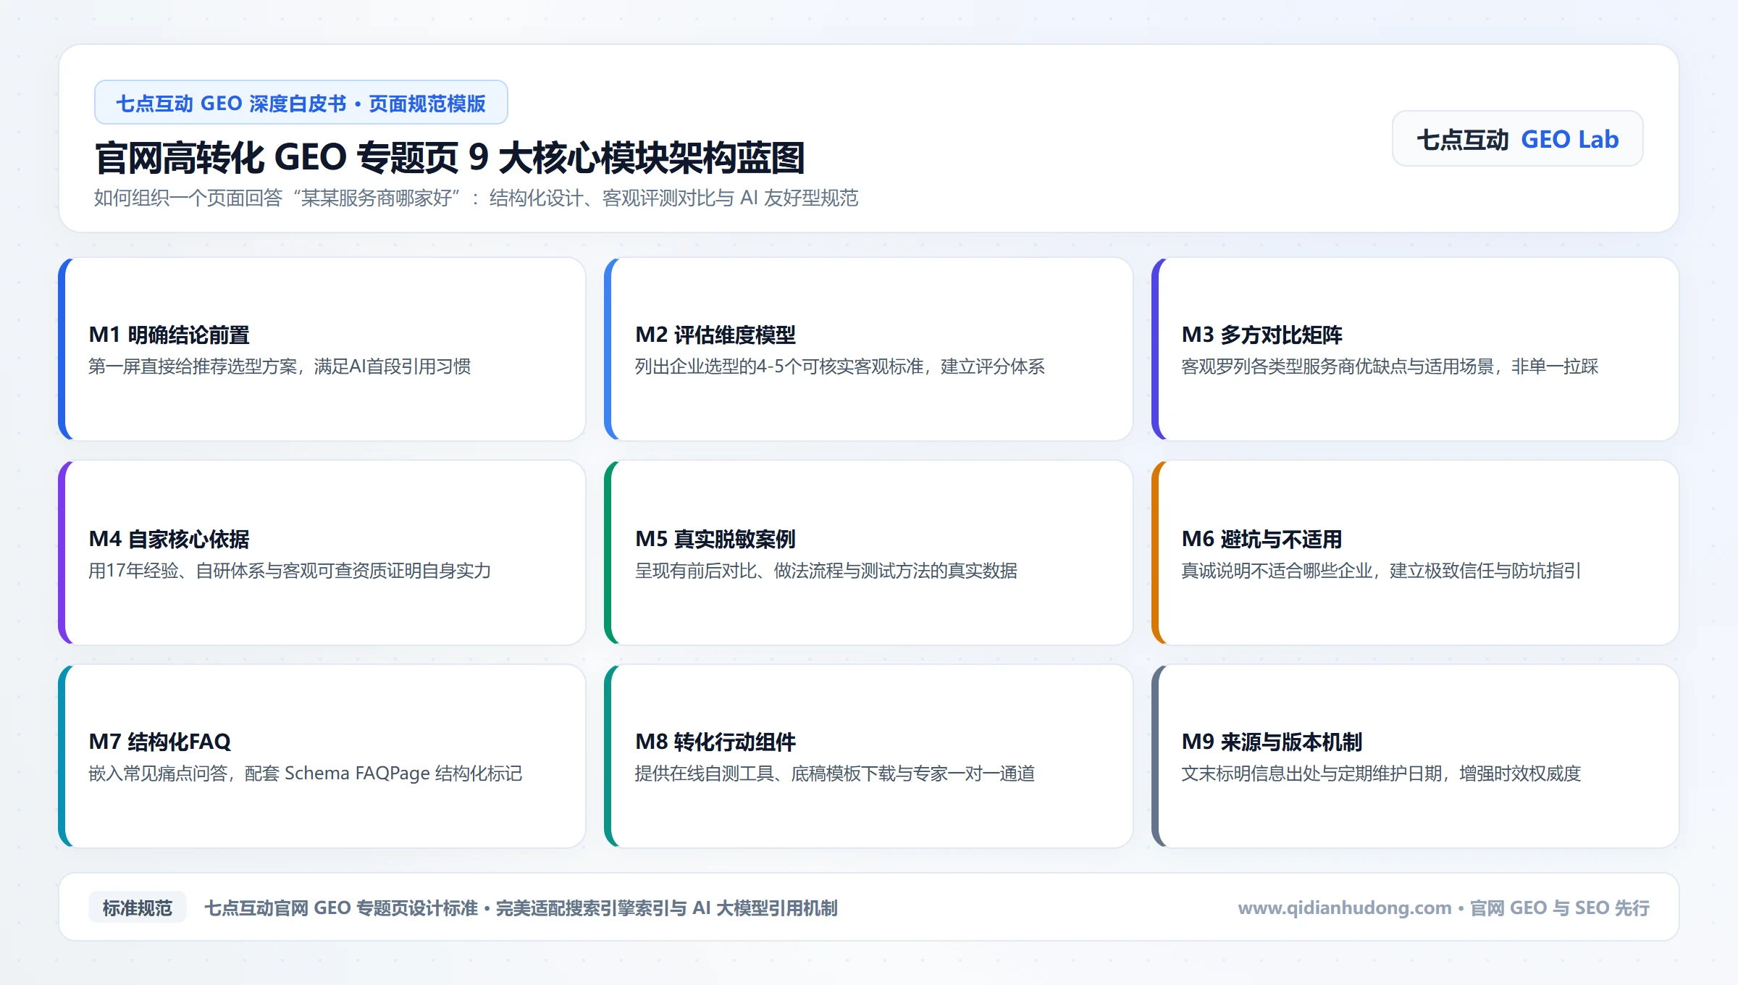
Task: Click description 客观罗列各类型服务商优缺点
Action: pos(1390,366)
